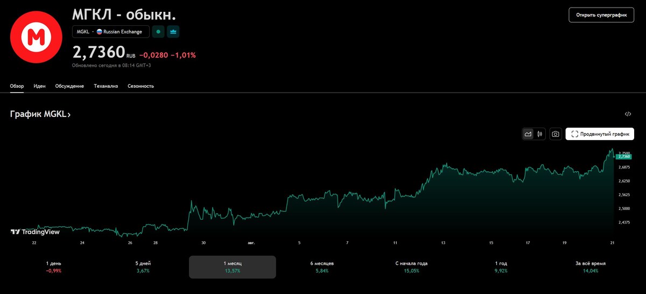The image size is (646, 294).
Task: Click the МГКЛ - обыкн. title
Action: click(124, 15)
